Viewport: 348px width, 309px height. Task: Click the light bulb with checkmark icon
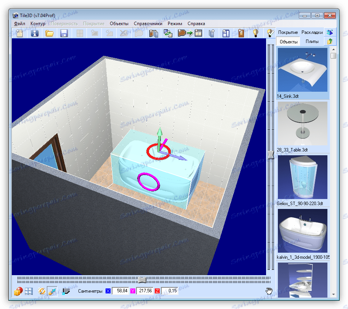(x=270, y=33)
